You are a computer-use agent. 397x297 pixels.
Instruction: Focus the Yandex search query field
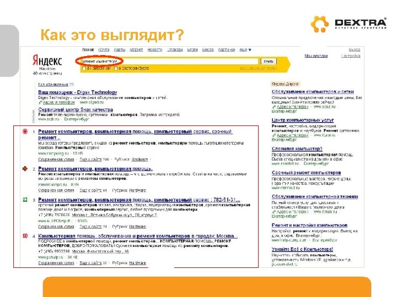169,62
